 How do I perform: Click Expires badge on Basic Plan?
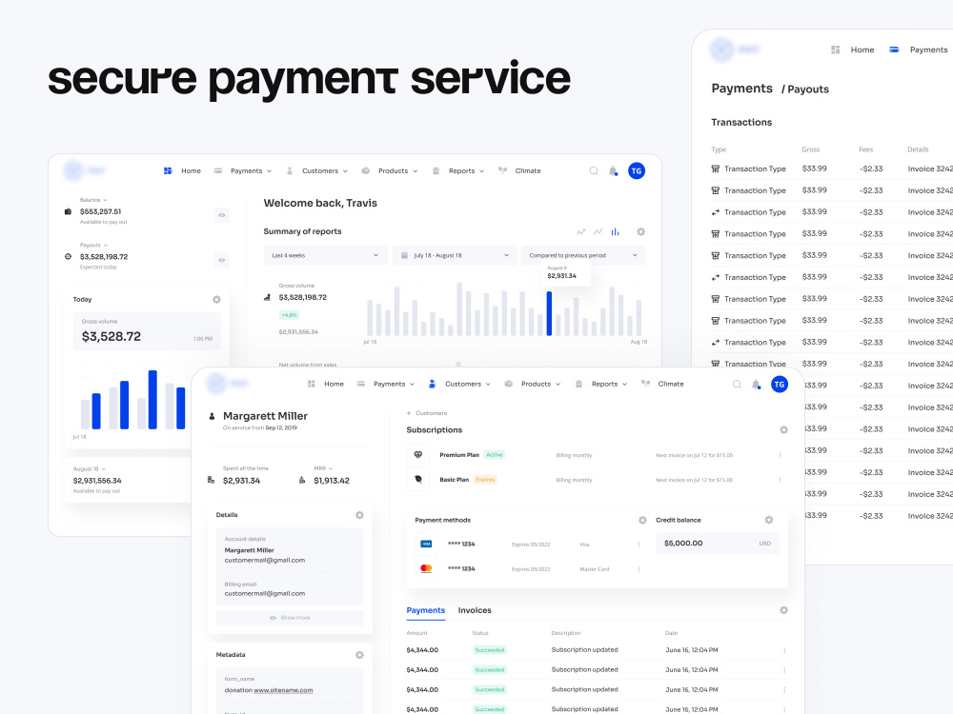pyautogui.click(x=485, y=480)
